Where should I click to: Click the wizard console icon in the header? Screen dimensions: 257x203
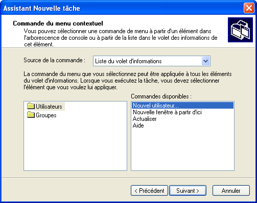tap(240, 30)
